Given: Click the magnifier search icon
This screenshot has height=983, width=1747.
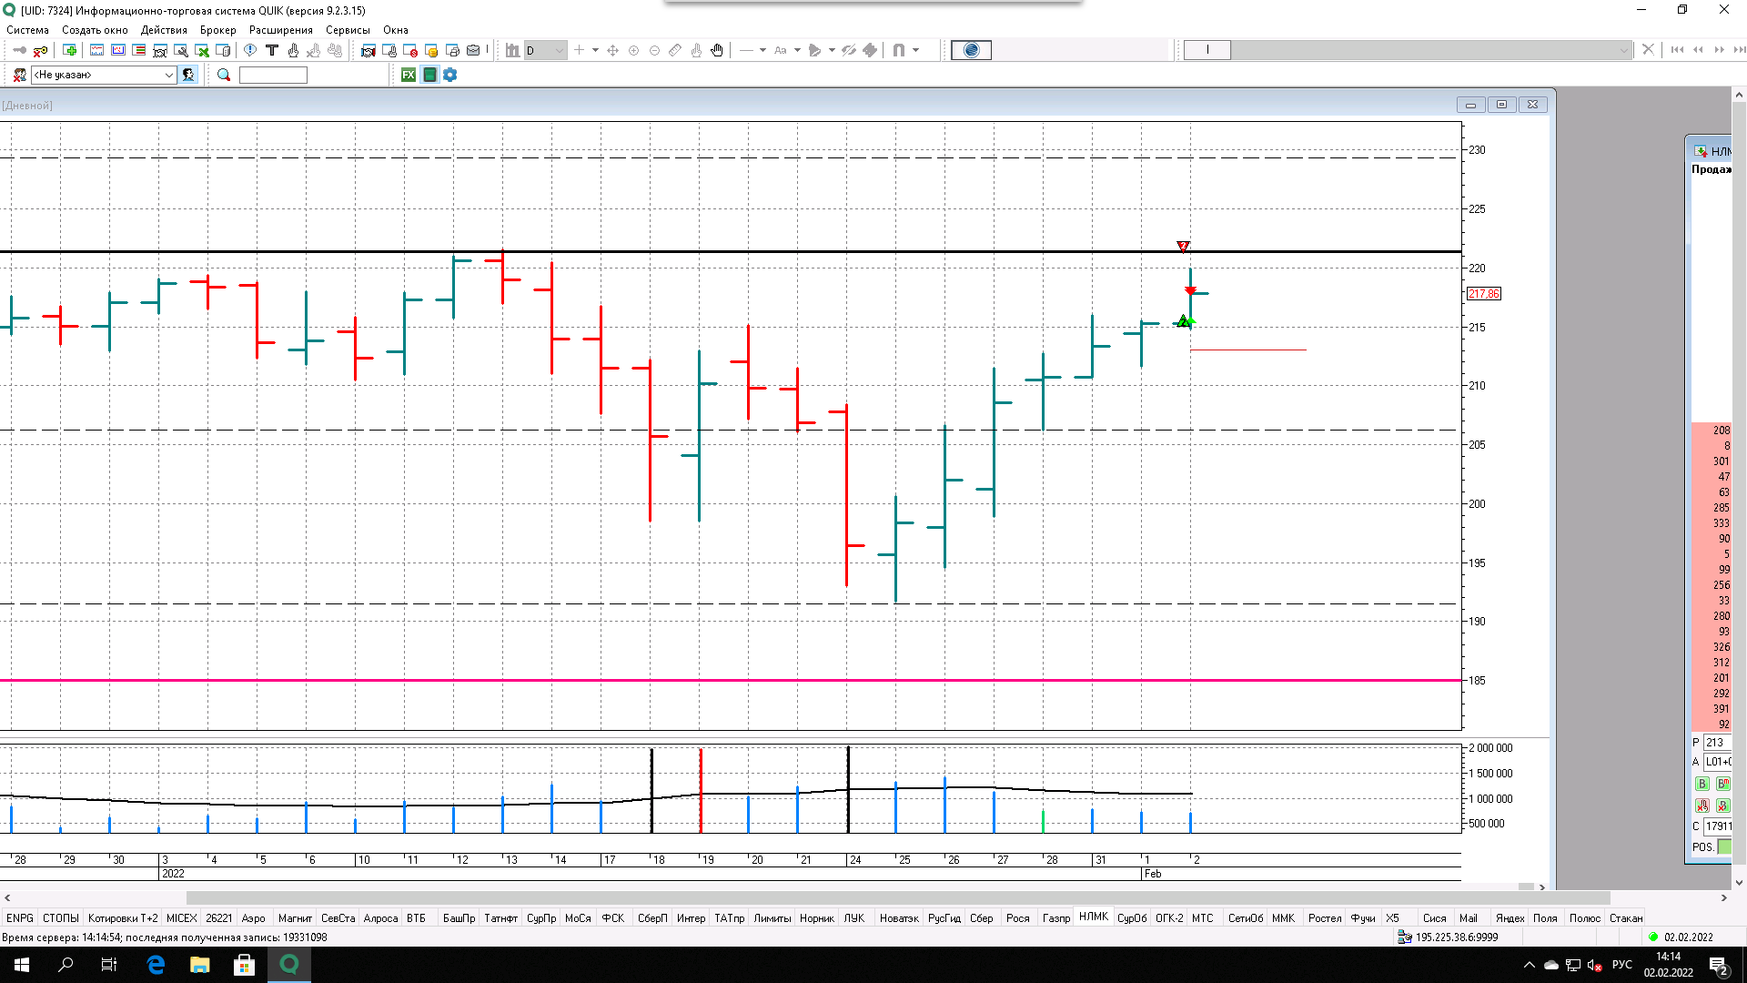Looking at the screenshot, I should coord(224,75).
